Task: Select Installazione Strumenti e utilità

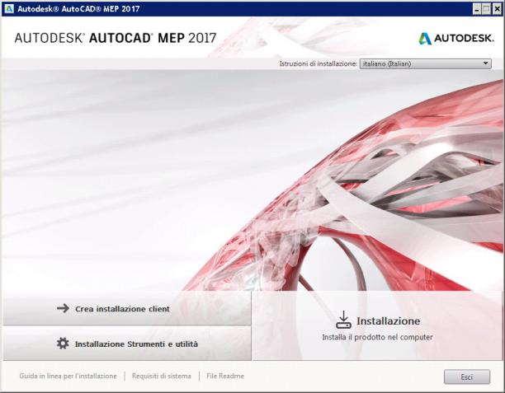Action: (x=127, y=344)
